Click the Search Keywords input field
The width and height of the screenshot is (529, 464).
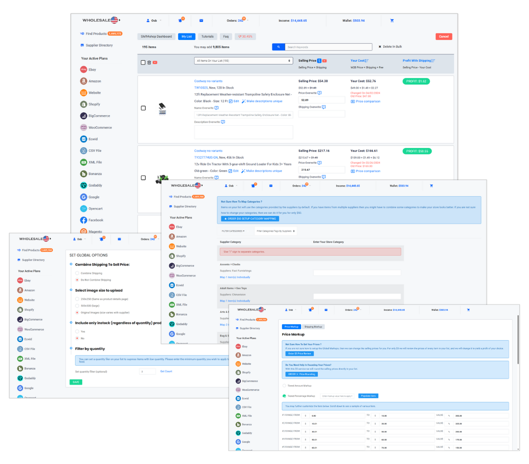tap(328, 47)
